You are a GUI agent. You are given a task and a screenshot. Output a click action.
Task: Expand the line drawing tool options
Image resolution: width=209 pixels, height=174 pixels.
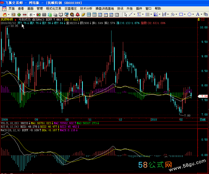pos(134,14)
